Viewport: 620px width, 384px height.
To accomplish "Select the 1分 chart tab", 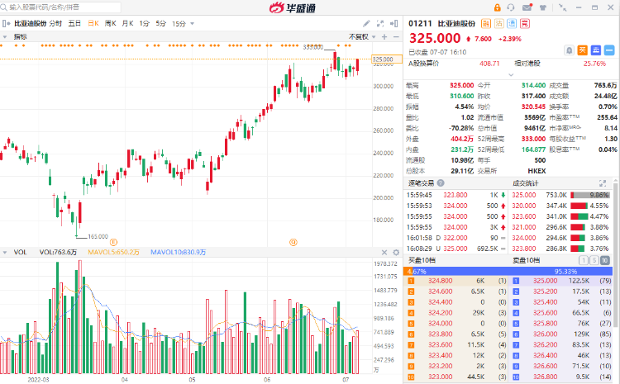I will click(x=145, y=24).
